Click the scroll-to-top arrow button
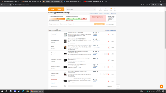 point(118,87)
